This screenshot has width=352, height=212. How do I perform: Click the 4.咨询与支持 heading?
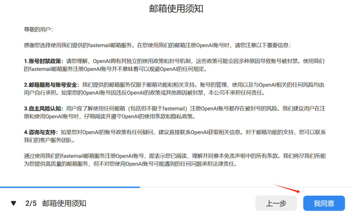41,132
